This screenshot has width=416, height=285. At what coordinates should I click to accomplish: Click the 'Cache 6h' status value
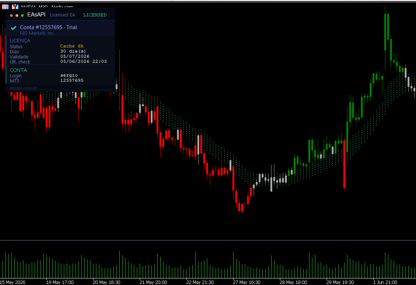coord(72,46)
